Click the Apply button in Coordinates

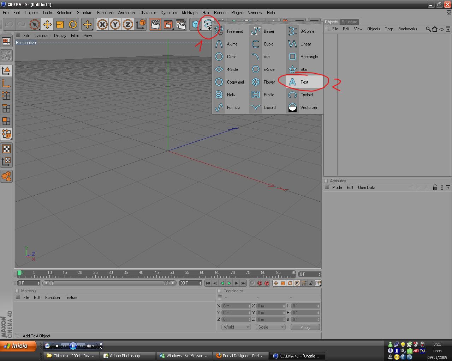[x=305, y=327]
